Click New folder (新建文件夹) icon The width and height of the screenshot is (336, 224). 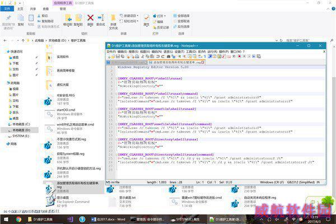pyautogui.click(x=113, y=18)
